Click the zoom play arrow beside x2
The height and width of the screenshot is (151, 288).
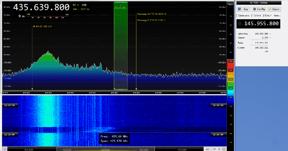(x=219, y=149)
